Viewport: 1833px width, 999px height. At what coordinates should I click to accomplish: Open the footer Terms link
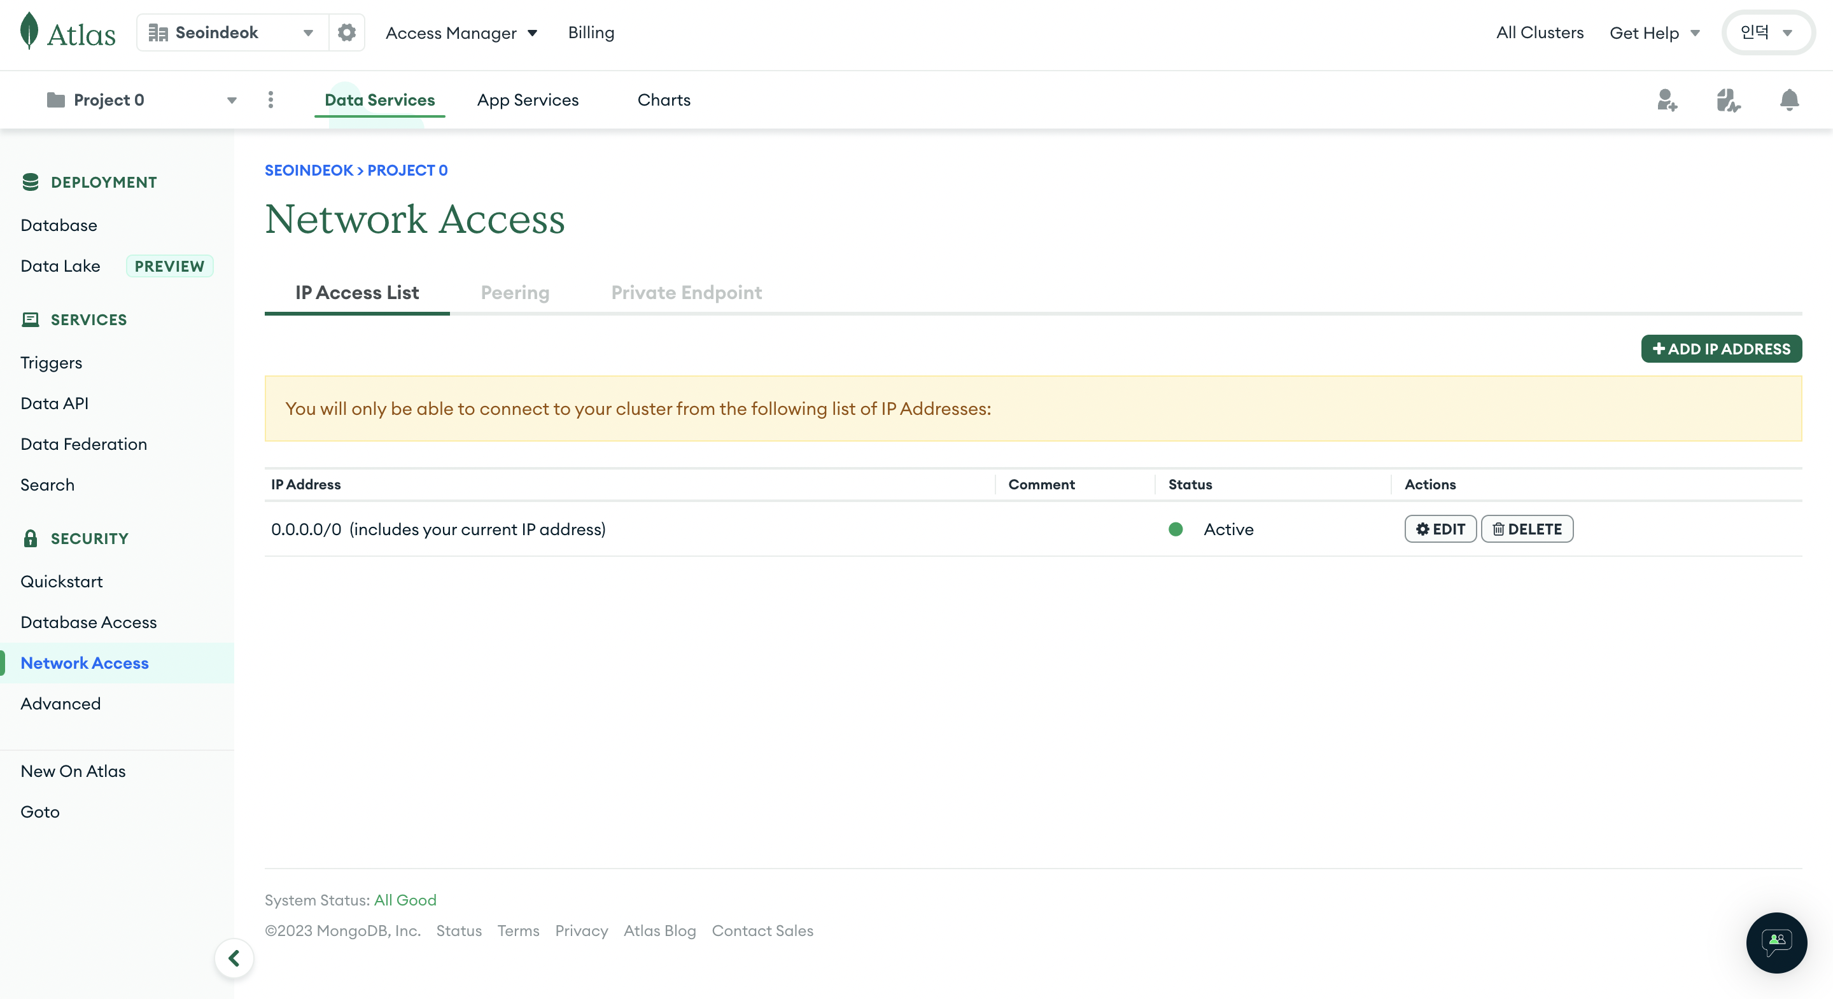518,930
